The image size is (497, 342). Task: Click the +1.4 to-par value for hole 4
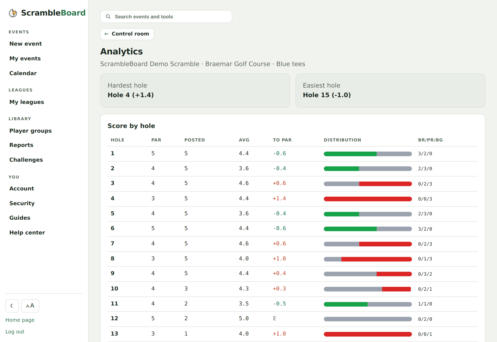[x=279, y=198]
